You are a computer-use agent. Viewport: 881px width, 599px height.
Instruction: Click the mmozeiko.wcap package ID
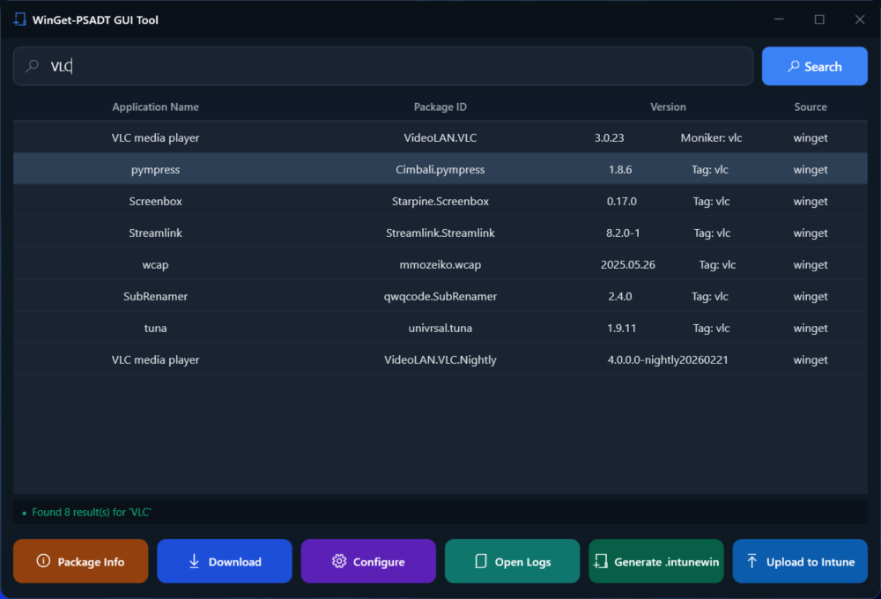pos(440,264)
